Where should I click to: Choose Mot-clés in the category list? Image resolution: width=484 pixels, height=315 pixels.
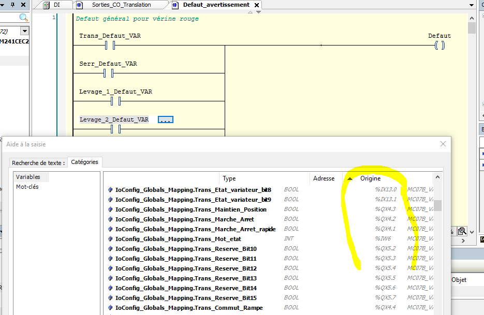tap(27, 187)
